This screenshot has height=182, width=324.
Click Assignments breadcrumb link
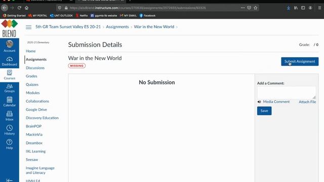coord(117,27)
